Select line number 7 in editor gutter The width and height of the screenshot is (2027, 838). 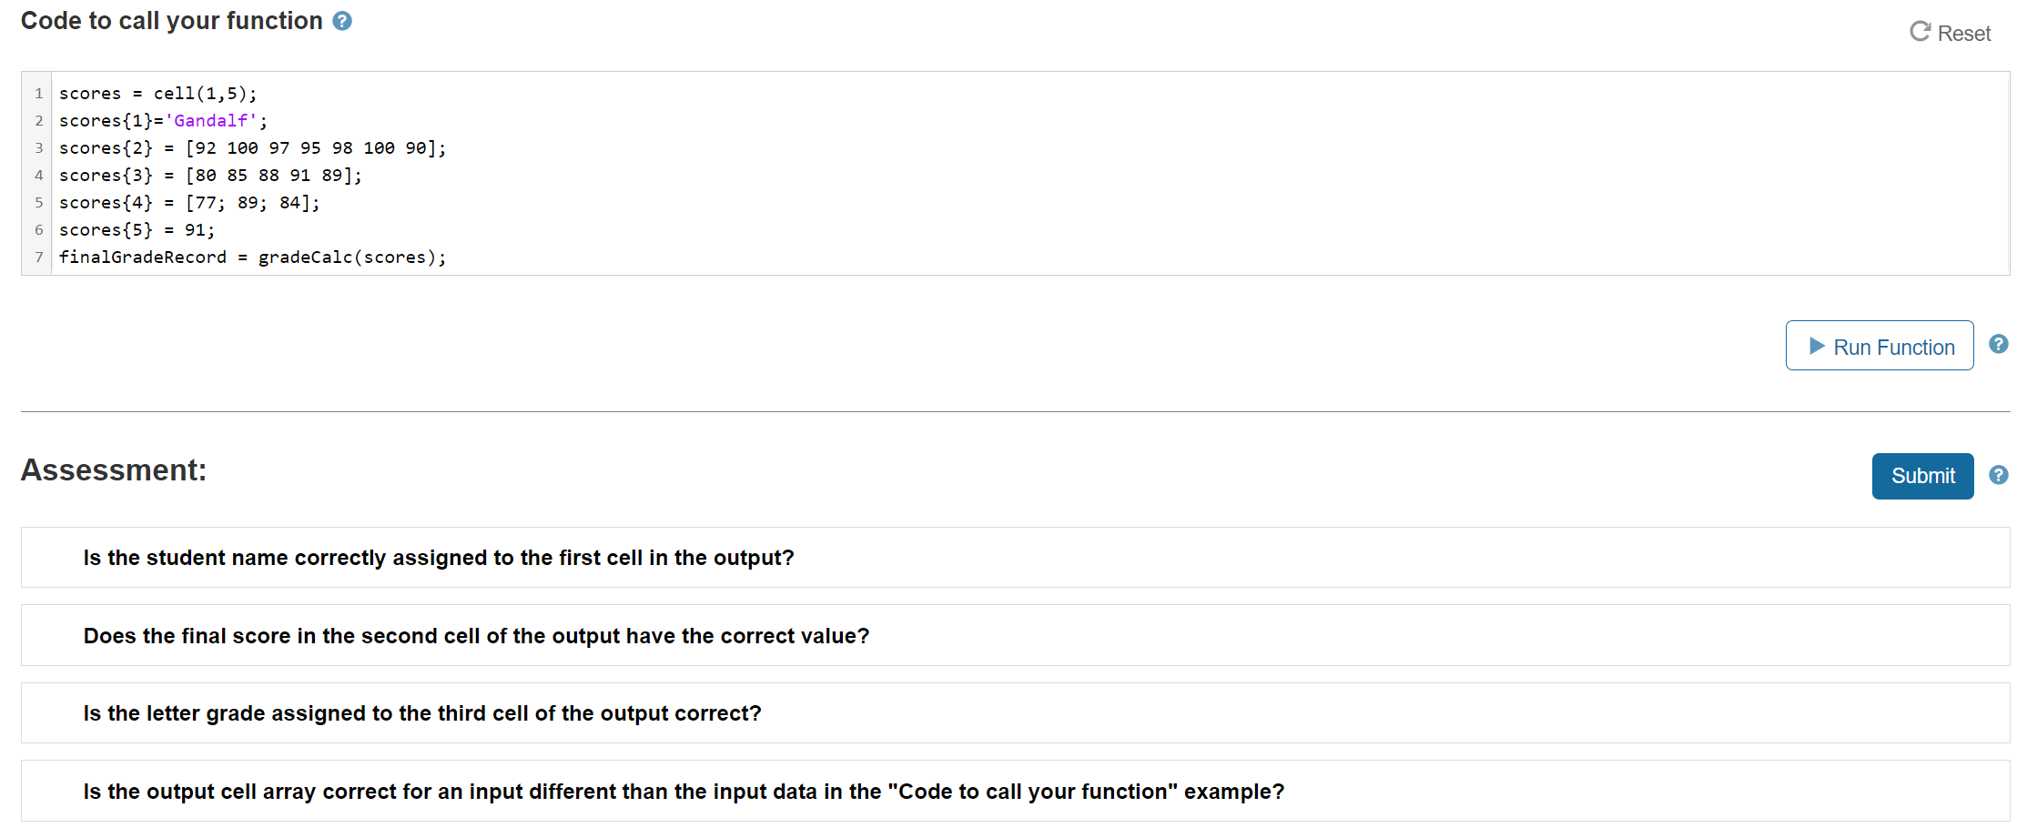(x=38, y=257)
